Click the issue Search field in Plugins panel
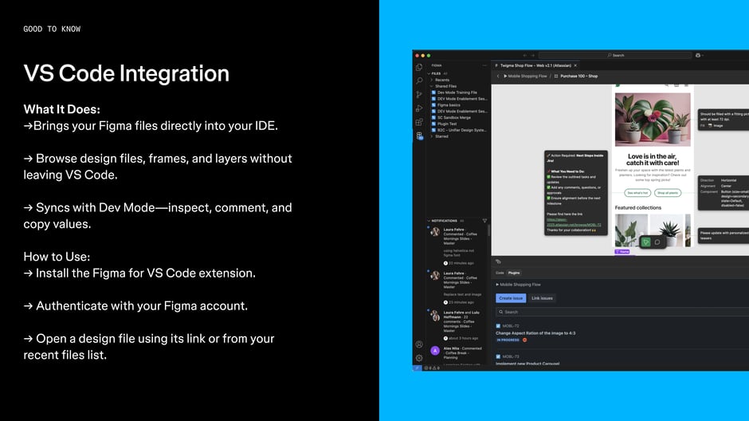The image size is (749, 421). pyautogui.click(x=622, y=312)
